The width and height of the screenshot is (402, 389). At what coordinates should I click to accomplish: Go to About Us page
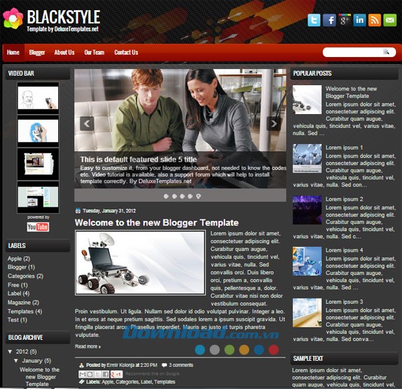coord(64,52)
